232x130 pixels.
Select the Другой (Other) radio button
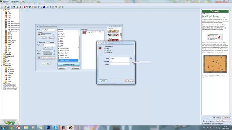pos(105,51)
